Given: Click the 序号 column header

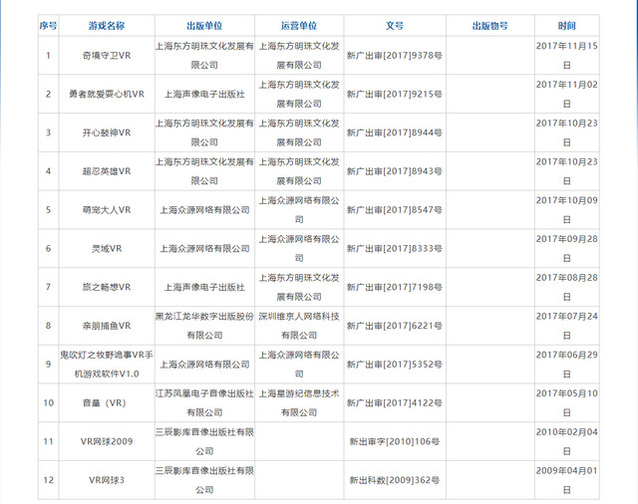Looking at the screenshot, I should tap(48, 26).
